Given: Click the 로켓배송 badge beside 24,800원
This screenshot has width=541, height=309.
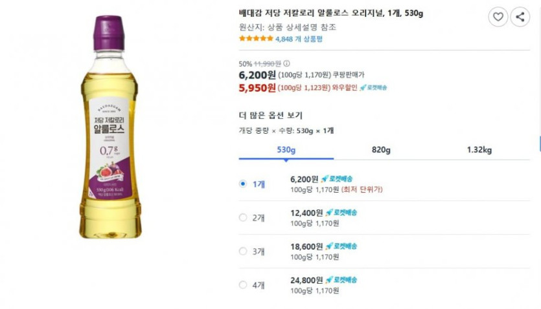Looking at the screenshot, I should click(x=341, y=280).
